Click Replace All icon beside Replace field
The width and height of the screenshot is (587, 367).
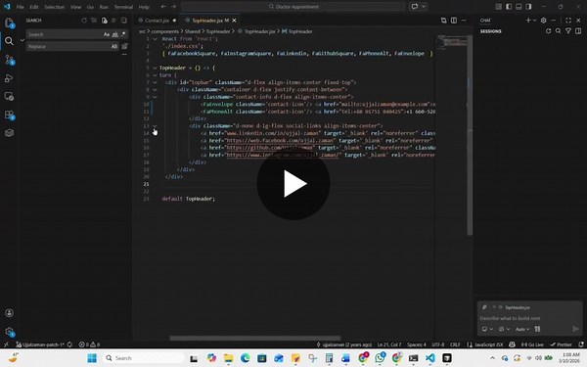pos(124,46)
